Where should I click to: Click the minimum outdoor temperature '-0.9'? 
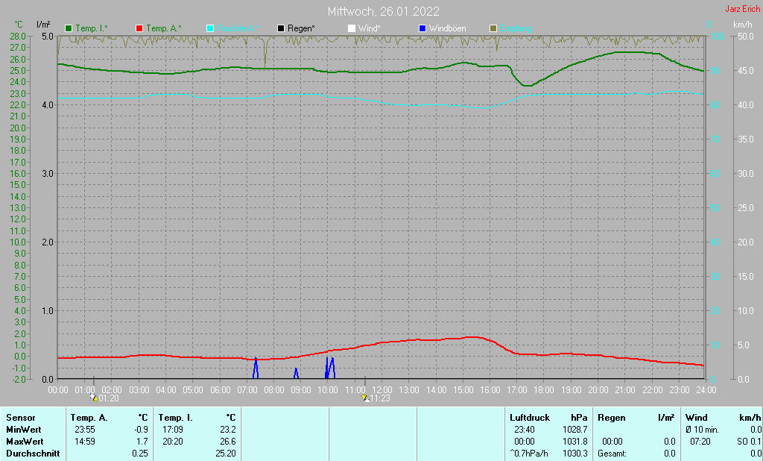click(x=141, y=430)
